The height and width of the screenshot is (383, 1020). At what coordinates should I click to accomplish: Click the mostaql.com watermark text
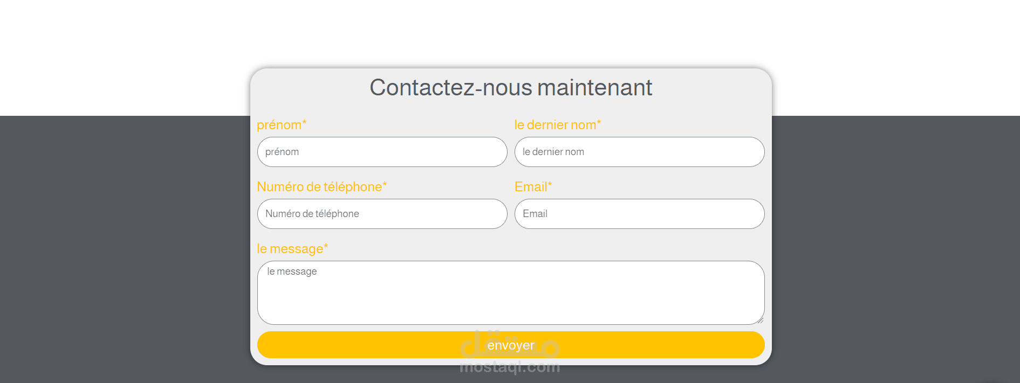click(510, 368)
